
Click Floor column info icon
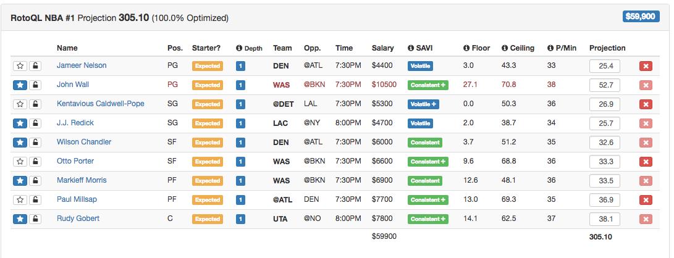[x=466, y=48]
